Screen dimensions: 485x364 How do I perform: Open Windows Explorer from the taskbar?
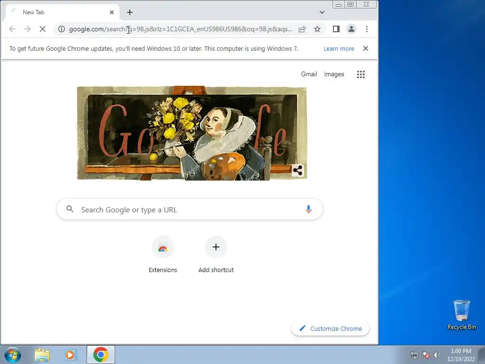tap(42, 355)
